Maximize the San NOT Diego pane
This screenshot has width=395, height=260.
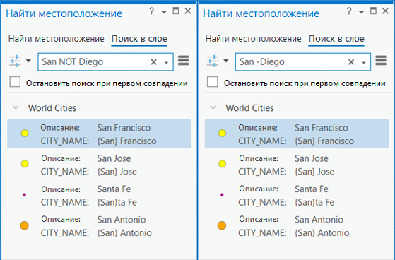(x=175, y=11)
